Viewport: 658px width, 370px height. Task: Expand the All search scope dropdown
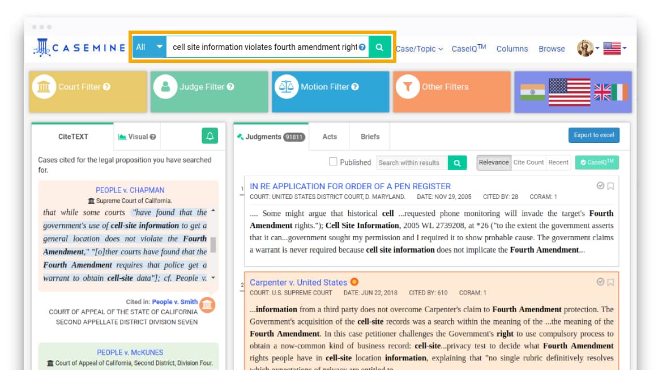(x=149, y=47)
